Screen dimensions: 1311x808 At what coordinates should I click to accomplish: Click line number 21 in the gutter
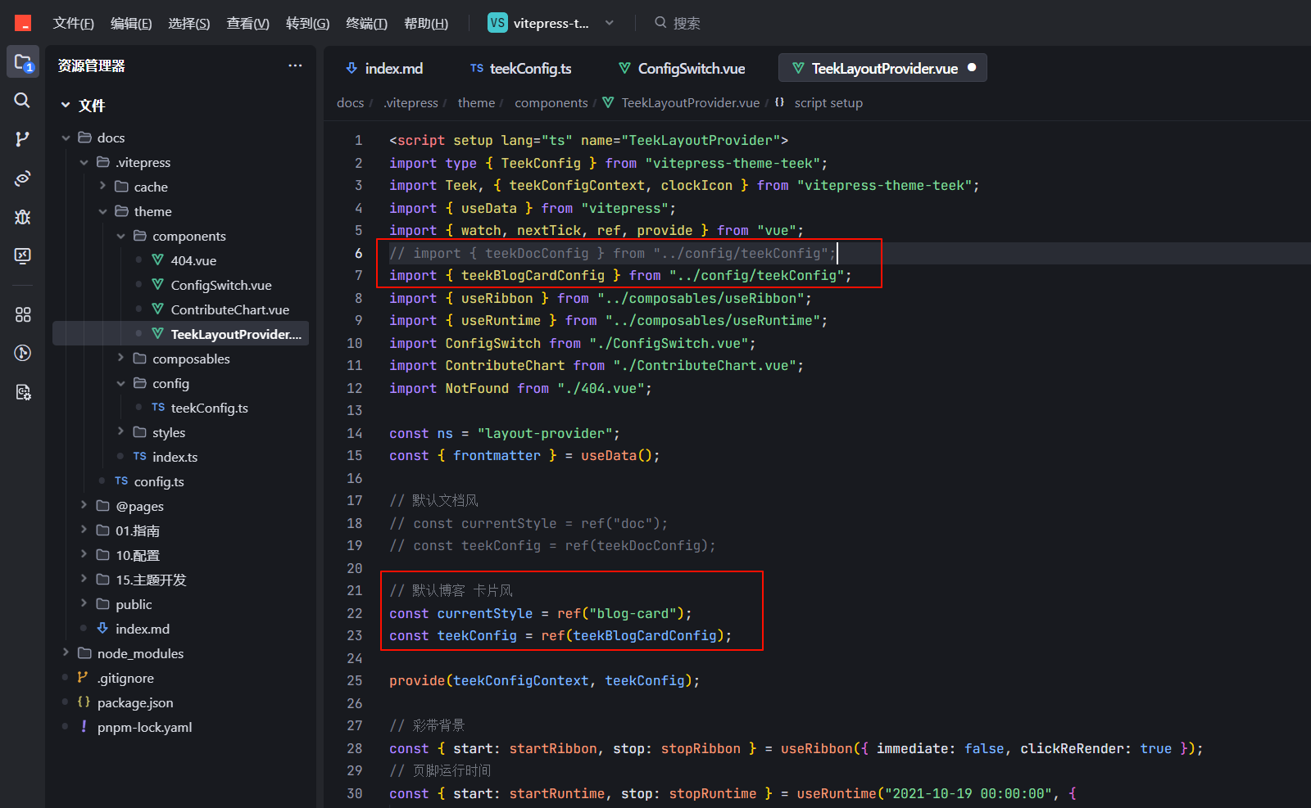pos(354,590)
